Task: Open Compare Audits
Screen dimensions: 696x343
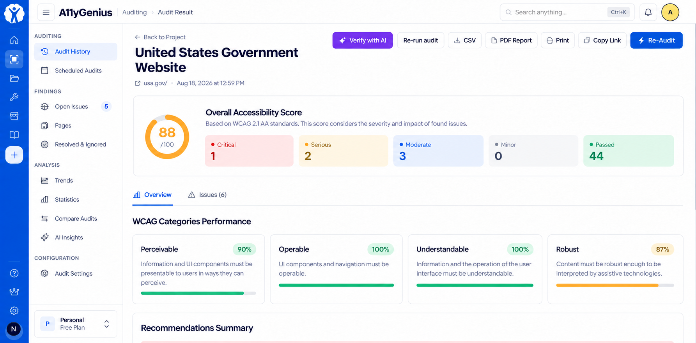Action: pos(76,218)
